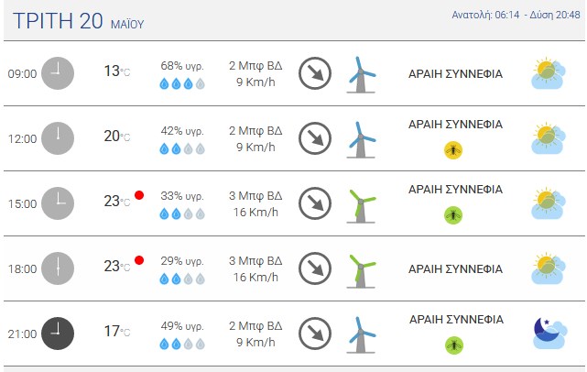This screenshot has height=372, width=587.
Task: Click ΑΡΑΙΗ ΣΥΝΝΕΦΙΑ label at 09:00
Action: [x=455, y=74]
